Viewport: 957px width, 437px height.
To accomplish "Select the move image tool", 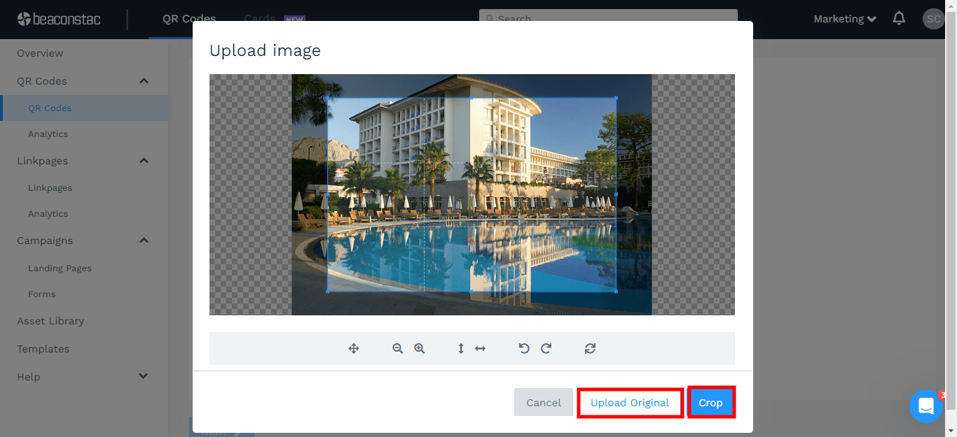I will pyautogui.click(x=354, y=348).
